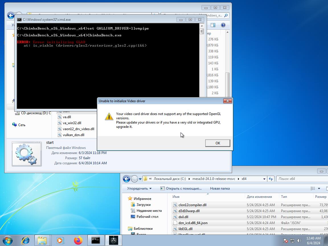Open the address bar history dropdown in x64 window
This screenshot has height=246, width=328.
264,179
